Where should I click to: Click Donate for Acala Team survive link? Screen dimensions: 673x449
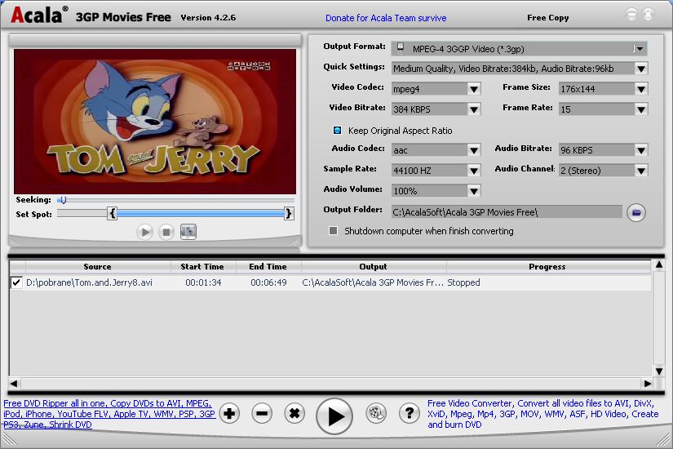click(x=386, y=18)
